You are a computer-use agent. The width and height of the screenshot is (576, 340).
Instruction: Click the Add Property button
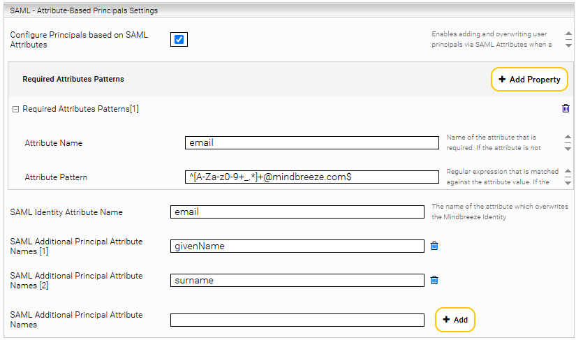pyautogui.click(x=529, y=80)
